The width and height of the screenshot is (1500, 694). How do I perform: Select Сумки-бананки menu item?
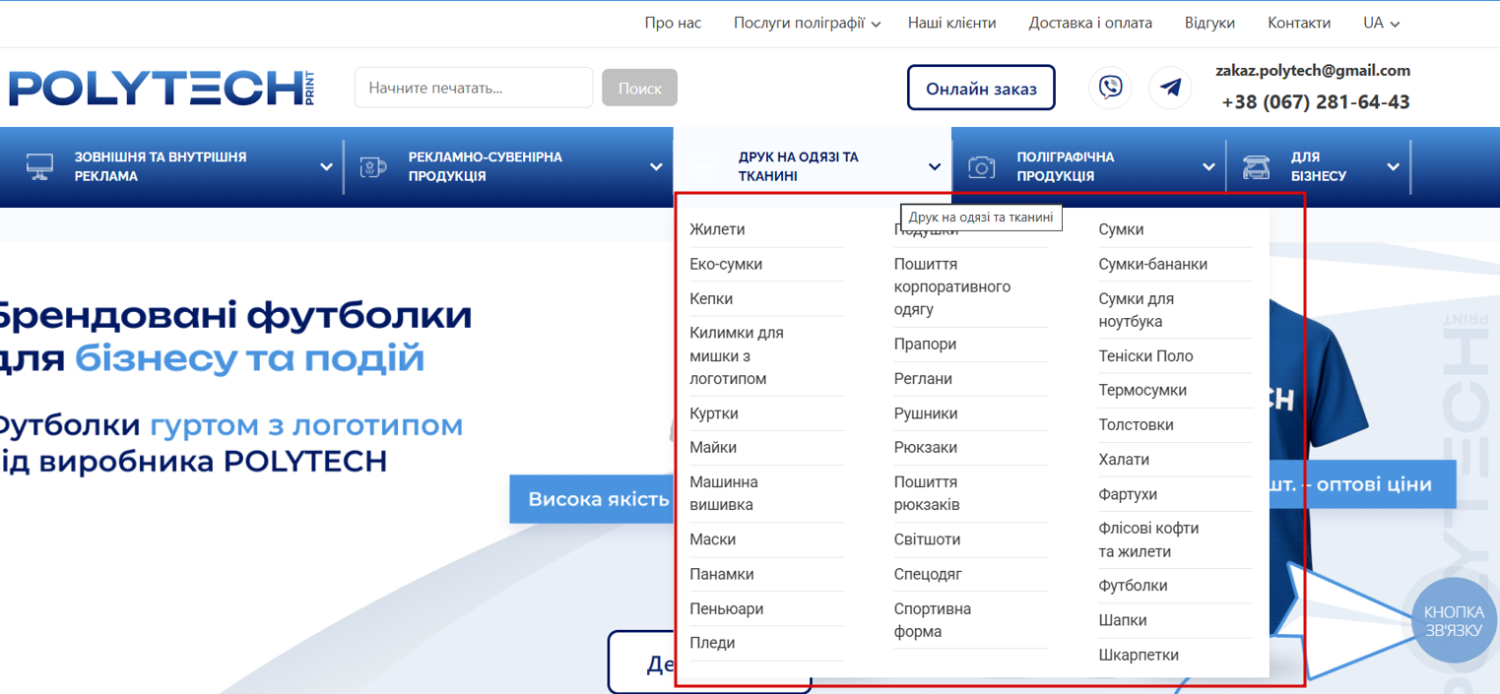1153,264
